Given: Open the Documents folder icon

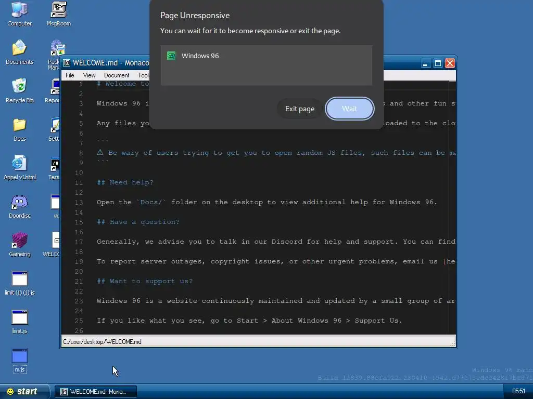Looking at the screenshot, I should 19,52.
